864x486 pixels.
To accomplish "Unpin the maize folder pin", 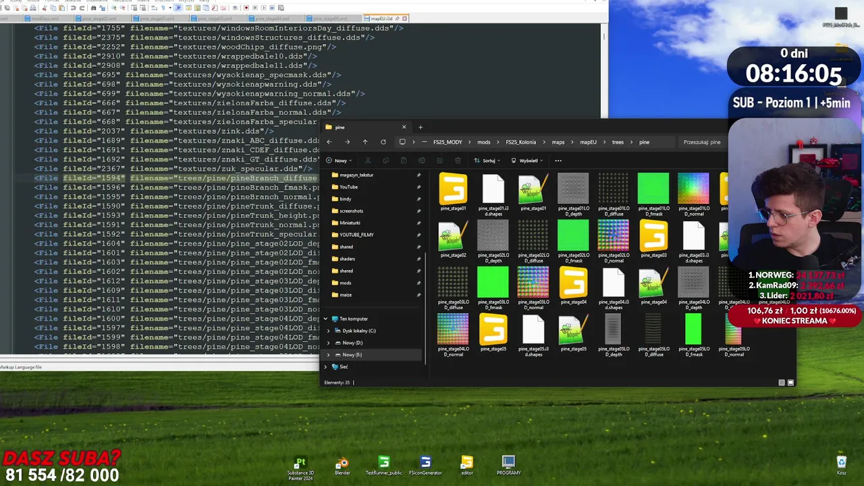I will (418, 295).
